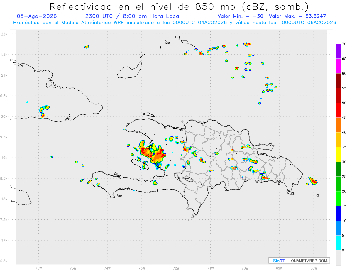Click the '0000UTC_04AGO2026' initialization timestamp
The image size is (352, 272).
[200, 23]
